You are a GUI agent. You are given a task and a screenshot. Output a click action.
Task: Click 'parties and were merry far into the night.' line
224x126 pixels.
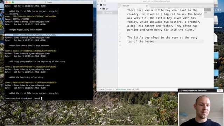[x=161, y=30]
